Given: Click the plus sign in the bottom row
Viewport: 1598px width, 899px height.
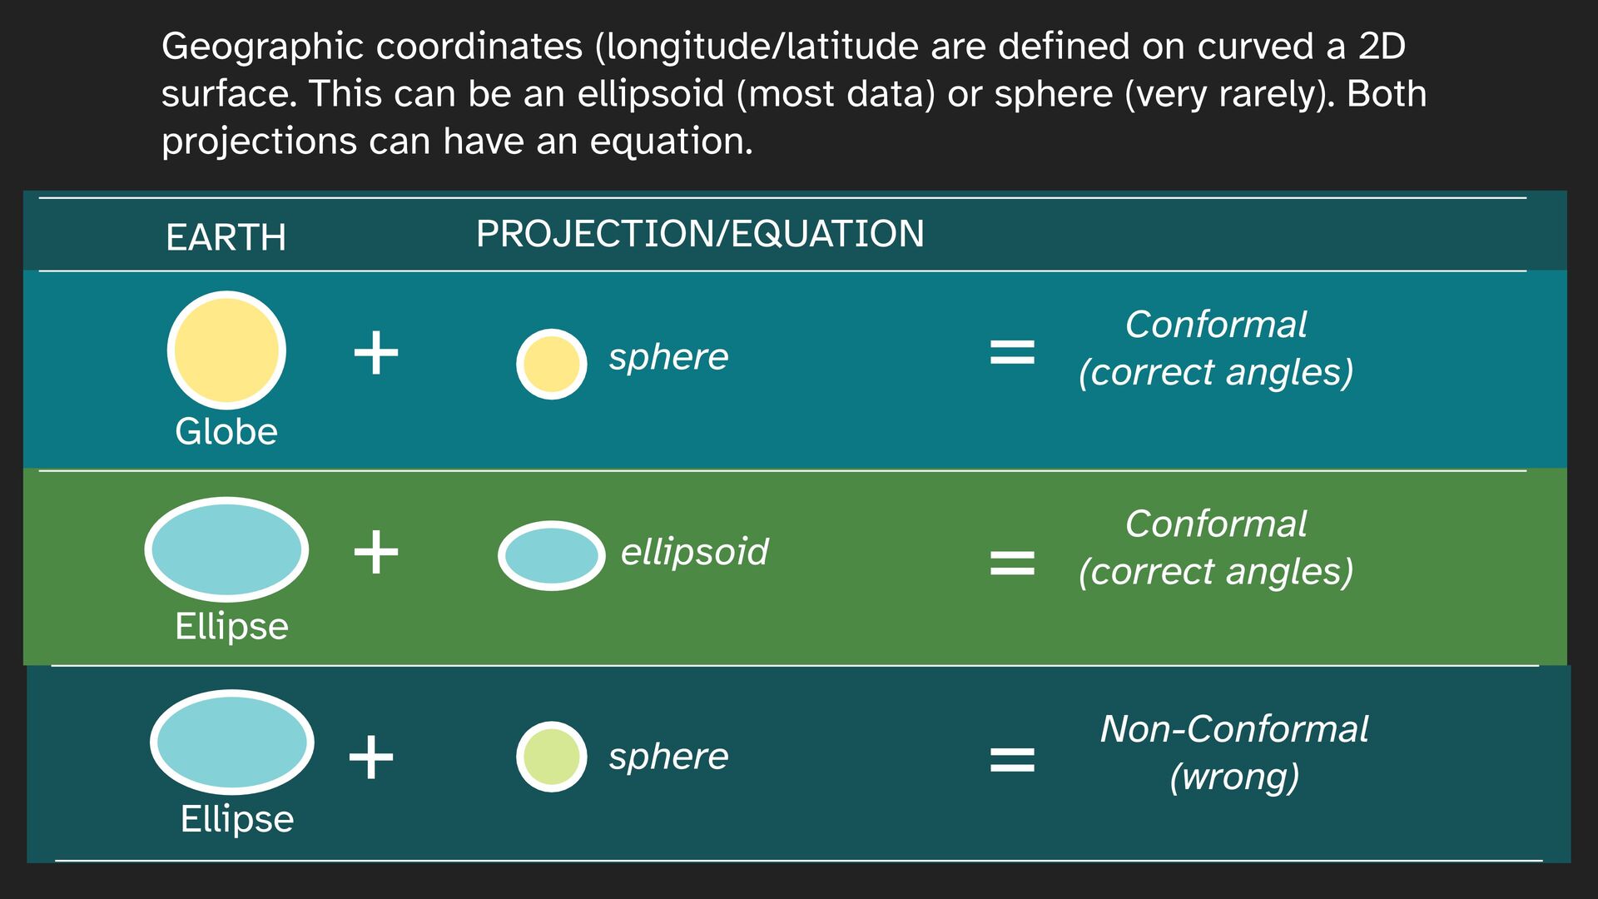Looking at the screenshot, I should point(370,757).
